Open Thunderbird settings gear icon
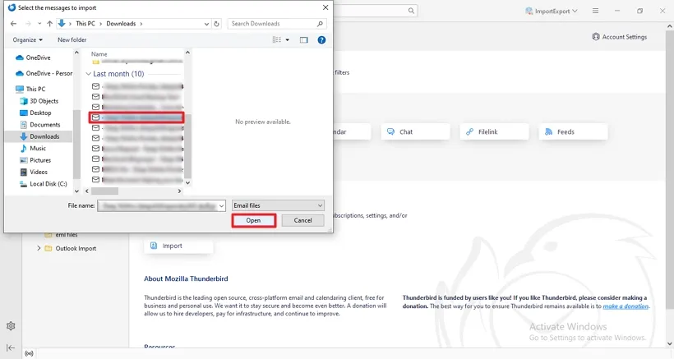Image resolution: width=674 pixels, height=359 pixels. 11,326
